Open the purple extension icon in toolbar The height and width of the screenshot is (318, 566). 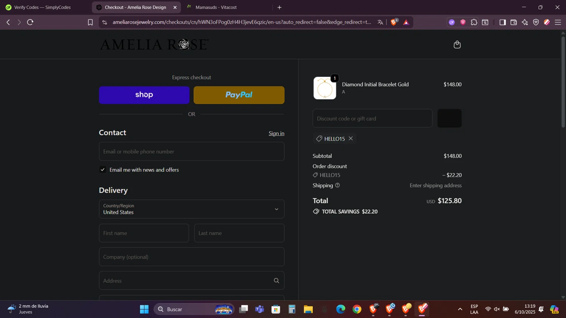click(x=452, y=22)
